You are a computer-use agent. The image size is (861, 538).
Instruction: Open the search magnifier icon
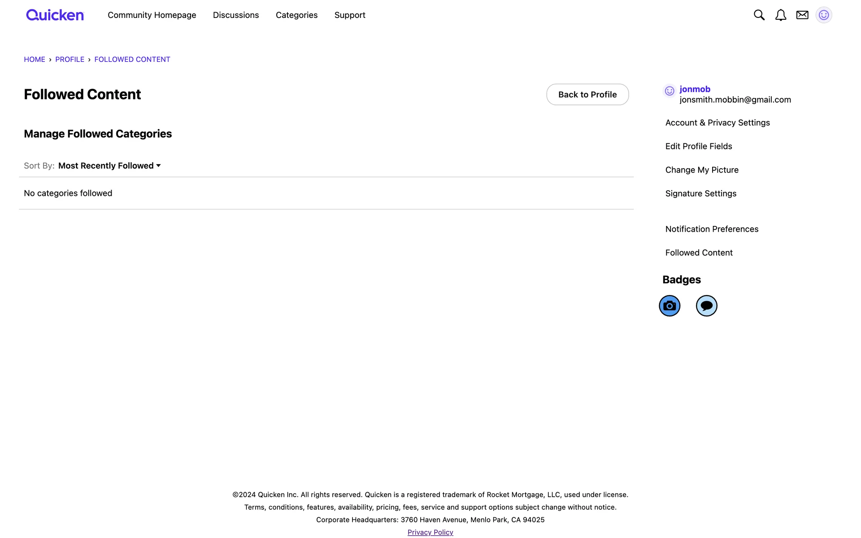[x=759, y=15]
